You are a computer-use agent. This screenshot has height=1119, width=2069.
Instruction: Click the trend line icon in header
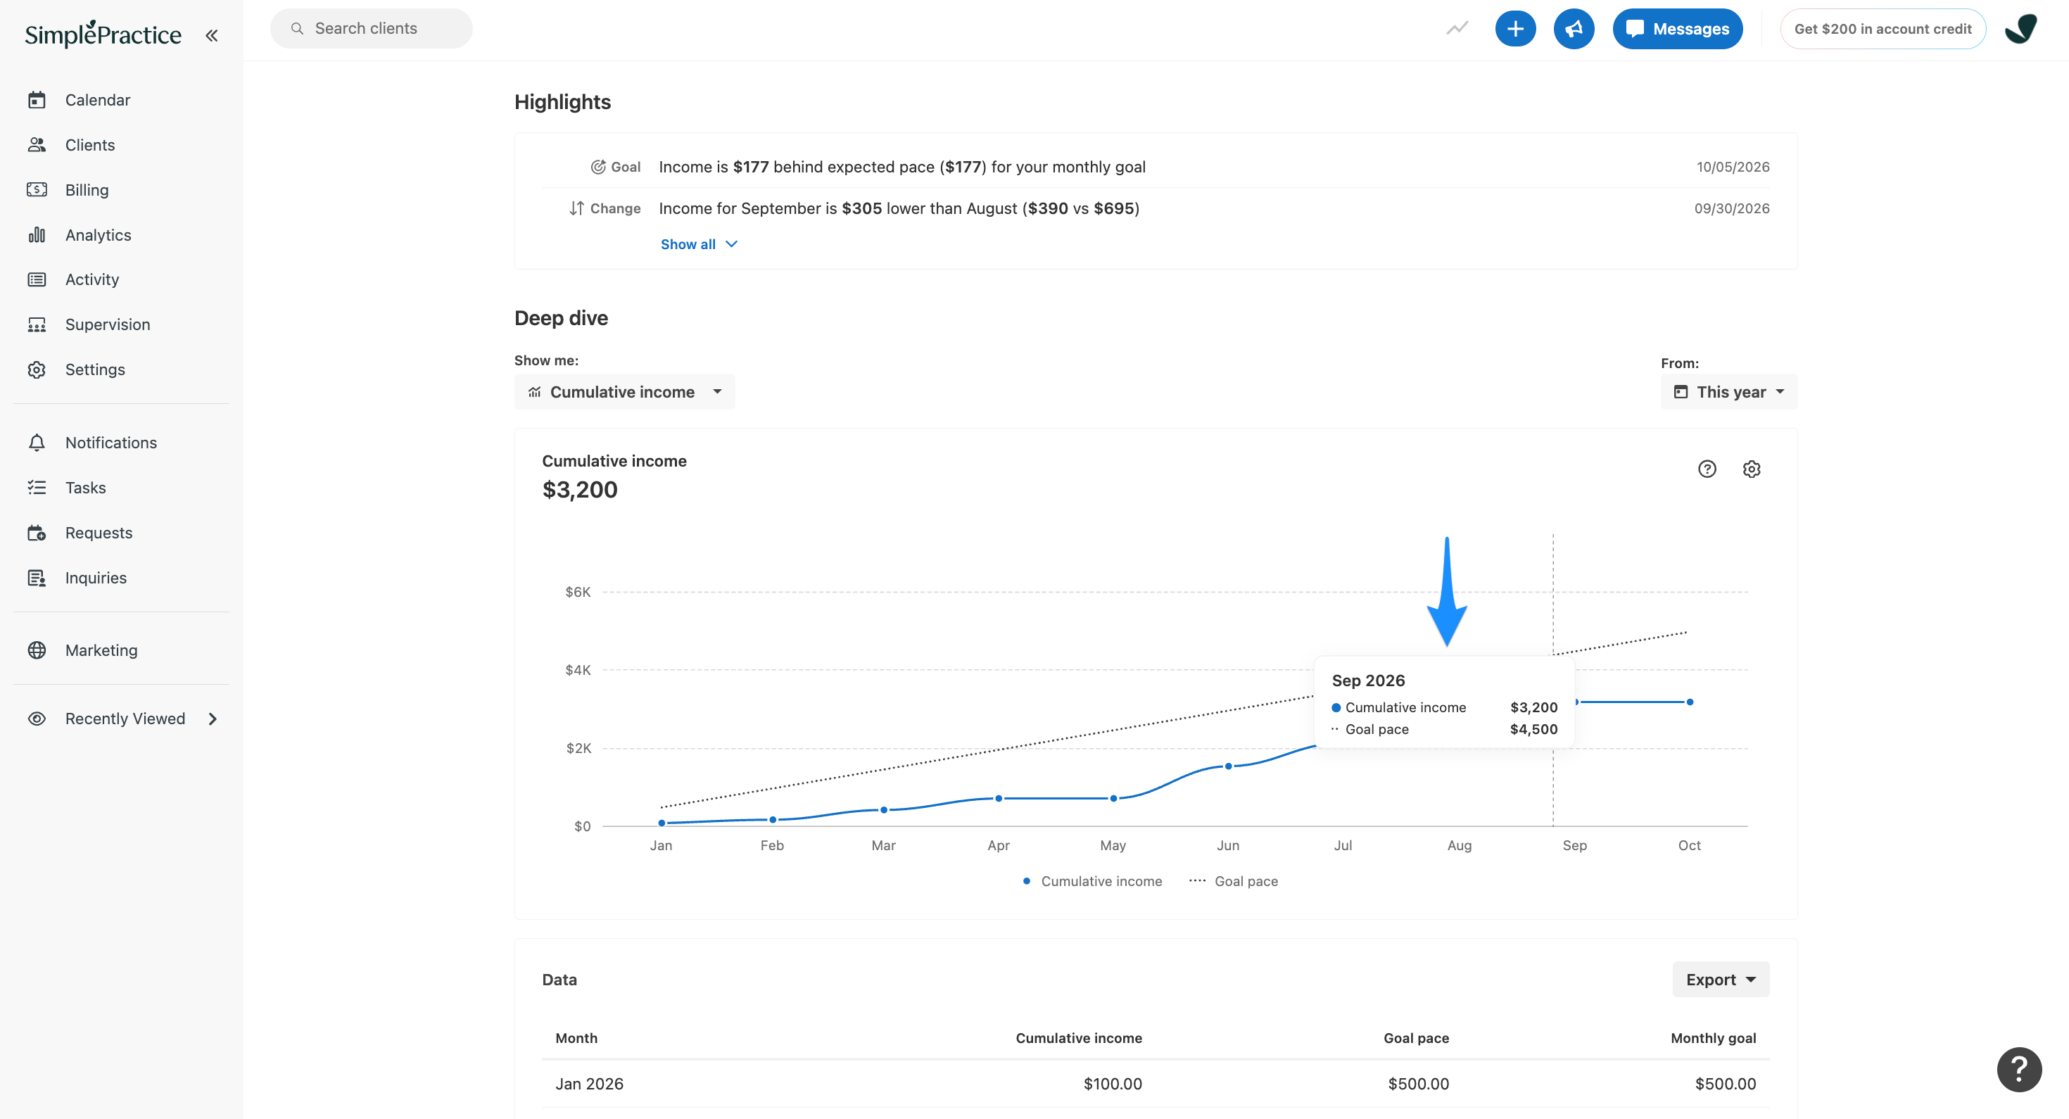coord(1457,28)
